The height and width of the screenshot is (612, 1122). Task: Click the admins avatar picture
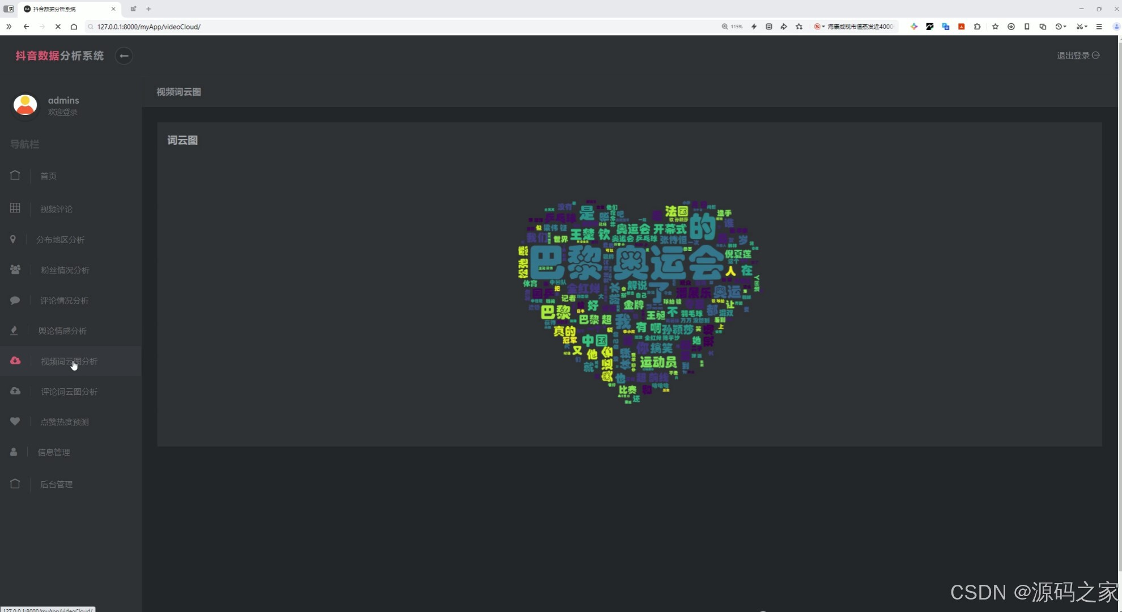[25, 105]
